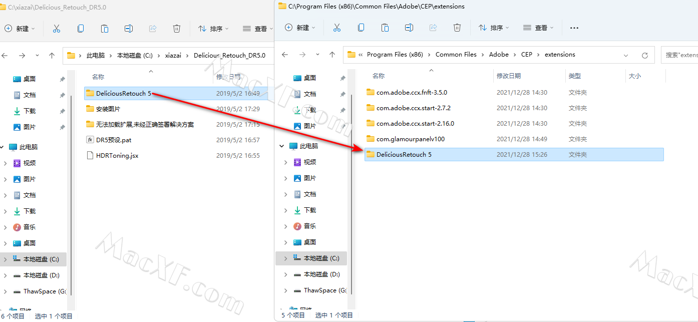Screen dimensions: 698x322
Task: Open 新建 menu in right window
Action: click(x=300, y=28)
